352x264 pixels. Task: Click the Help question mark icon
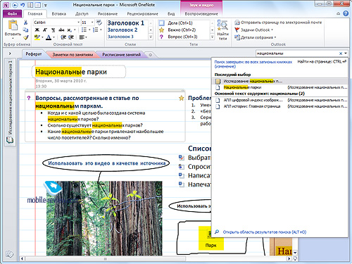pos(346,13)
